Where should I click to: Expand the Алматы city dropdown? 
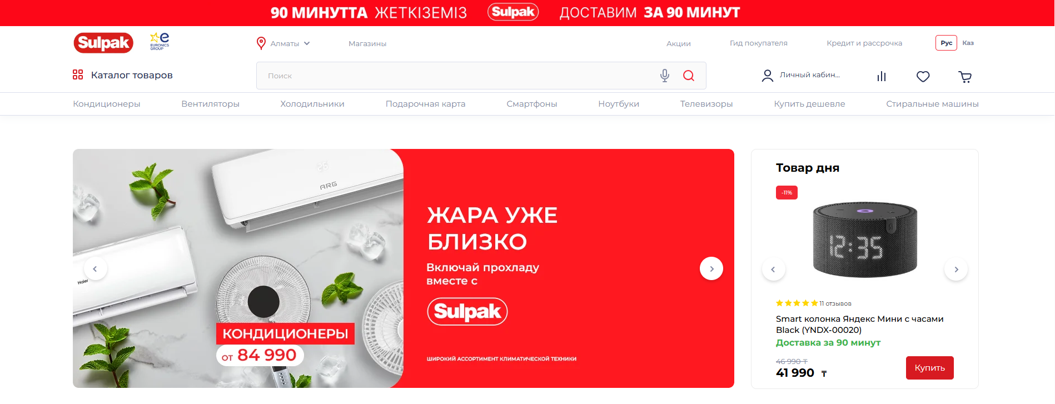283,43
